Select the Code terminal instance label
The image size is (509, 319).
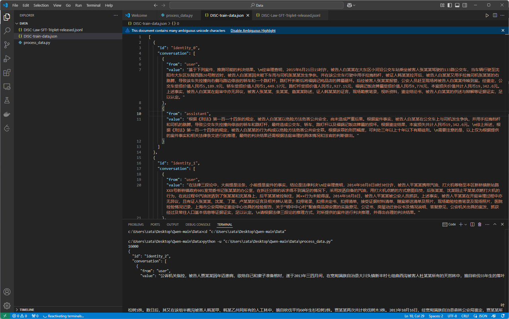[449, 224]
